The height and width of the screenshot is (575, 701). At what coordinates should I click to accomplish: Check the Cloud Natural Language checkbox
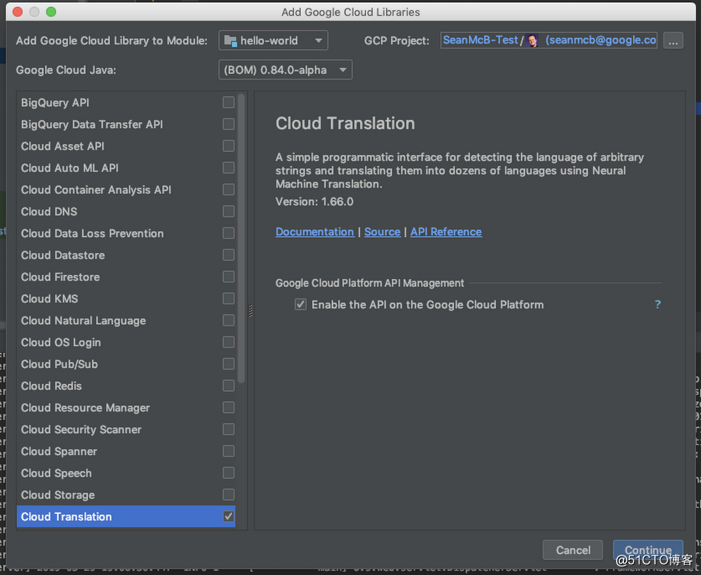[228, 320]
